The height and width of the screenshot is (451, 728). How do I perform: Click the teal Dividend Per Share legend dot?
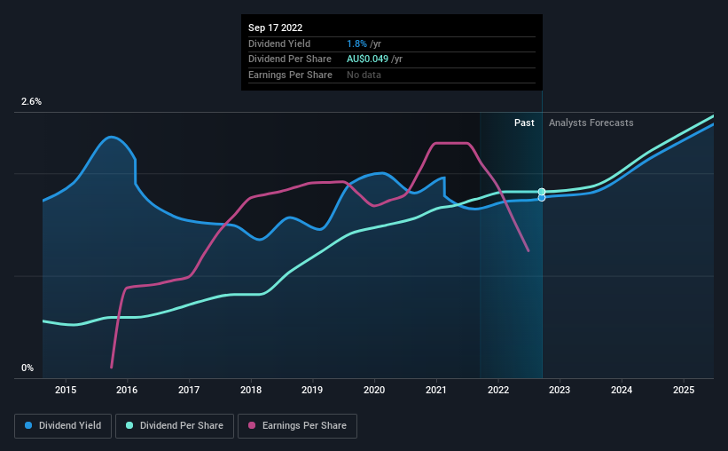[129, 425]
